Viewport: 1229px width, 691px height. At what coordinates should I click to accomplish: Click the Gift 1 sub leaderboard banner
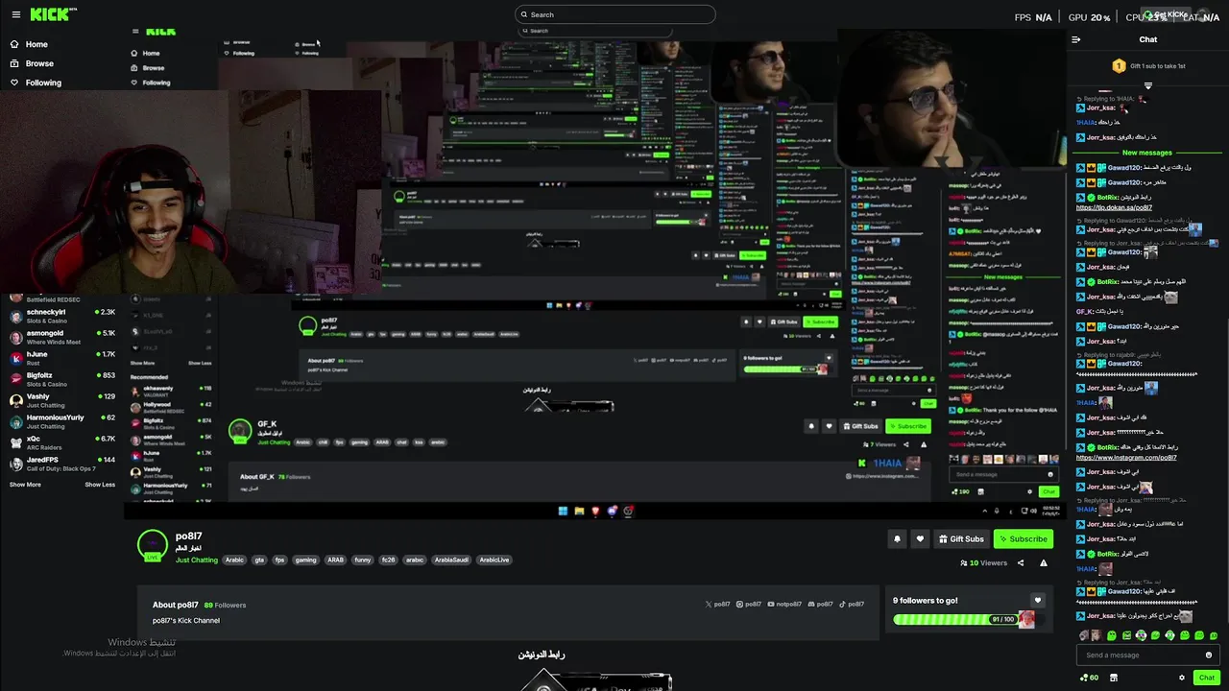pos(1148,66)
